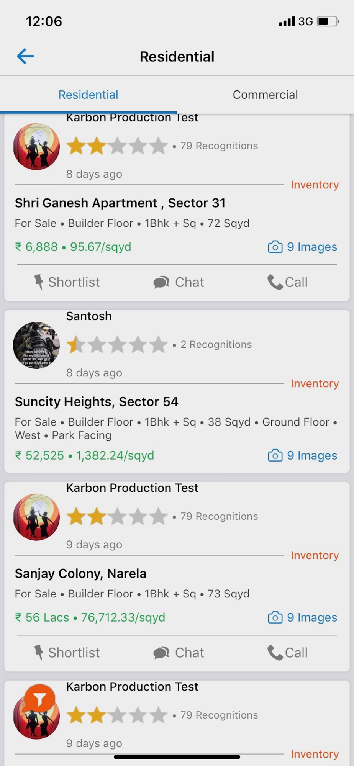This screenshot has height=766, width=354.
Task: View 9 images of Shri Ganesh Apartment
Action: [303, 247]
